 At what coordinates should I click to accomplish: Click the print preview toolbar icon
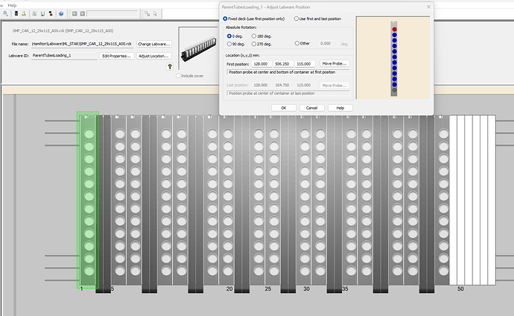click(5, 13)
